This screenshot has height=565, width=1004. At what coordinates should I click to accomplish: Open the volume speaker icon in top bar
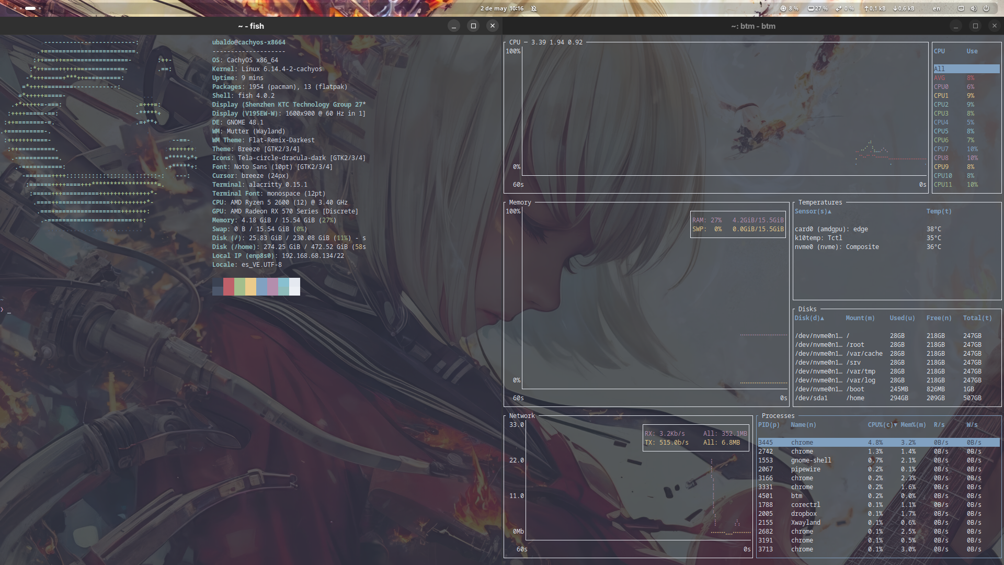pos(974,8)
